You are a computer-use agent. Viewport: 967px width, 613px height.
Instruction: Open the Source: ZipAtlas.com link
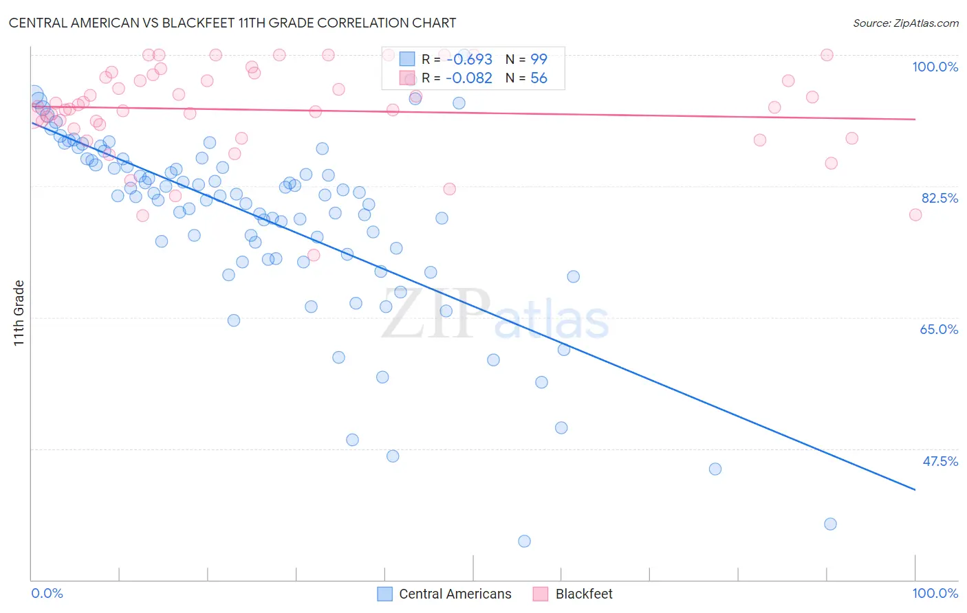point(905,23)
